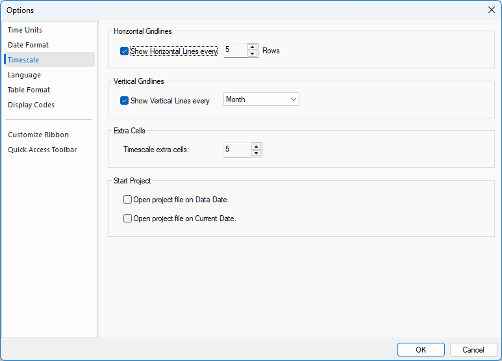Increment timescale extra cells value

(x=257, y=146)
